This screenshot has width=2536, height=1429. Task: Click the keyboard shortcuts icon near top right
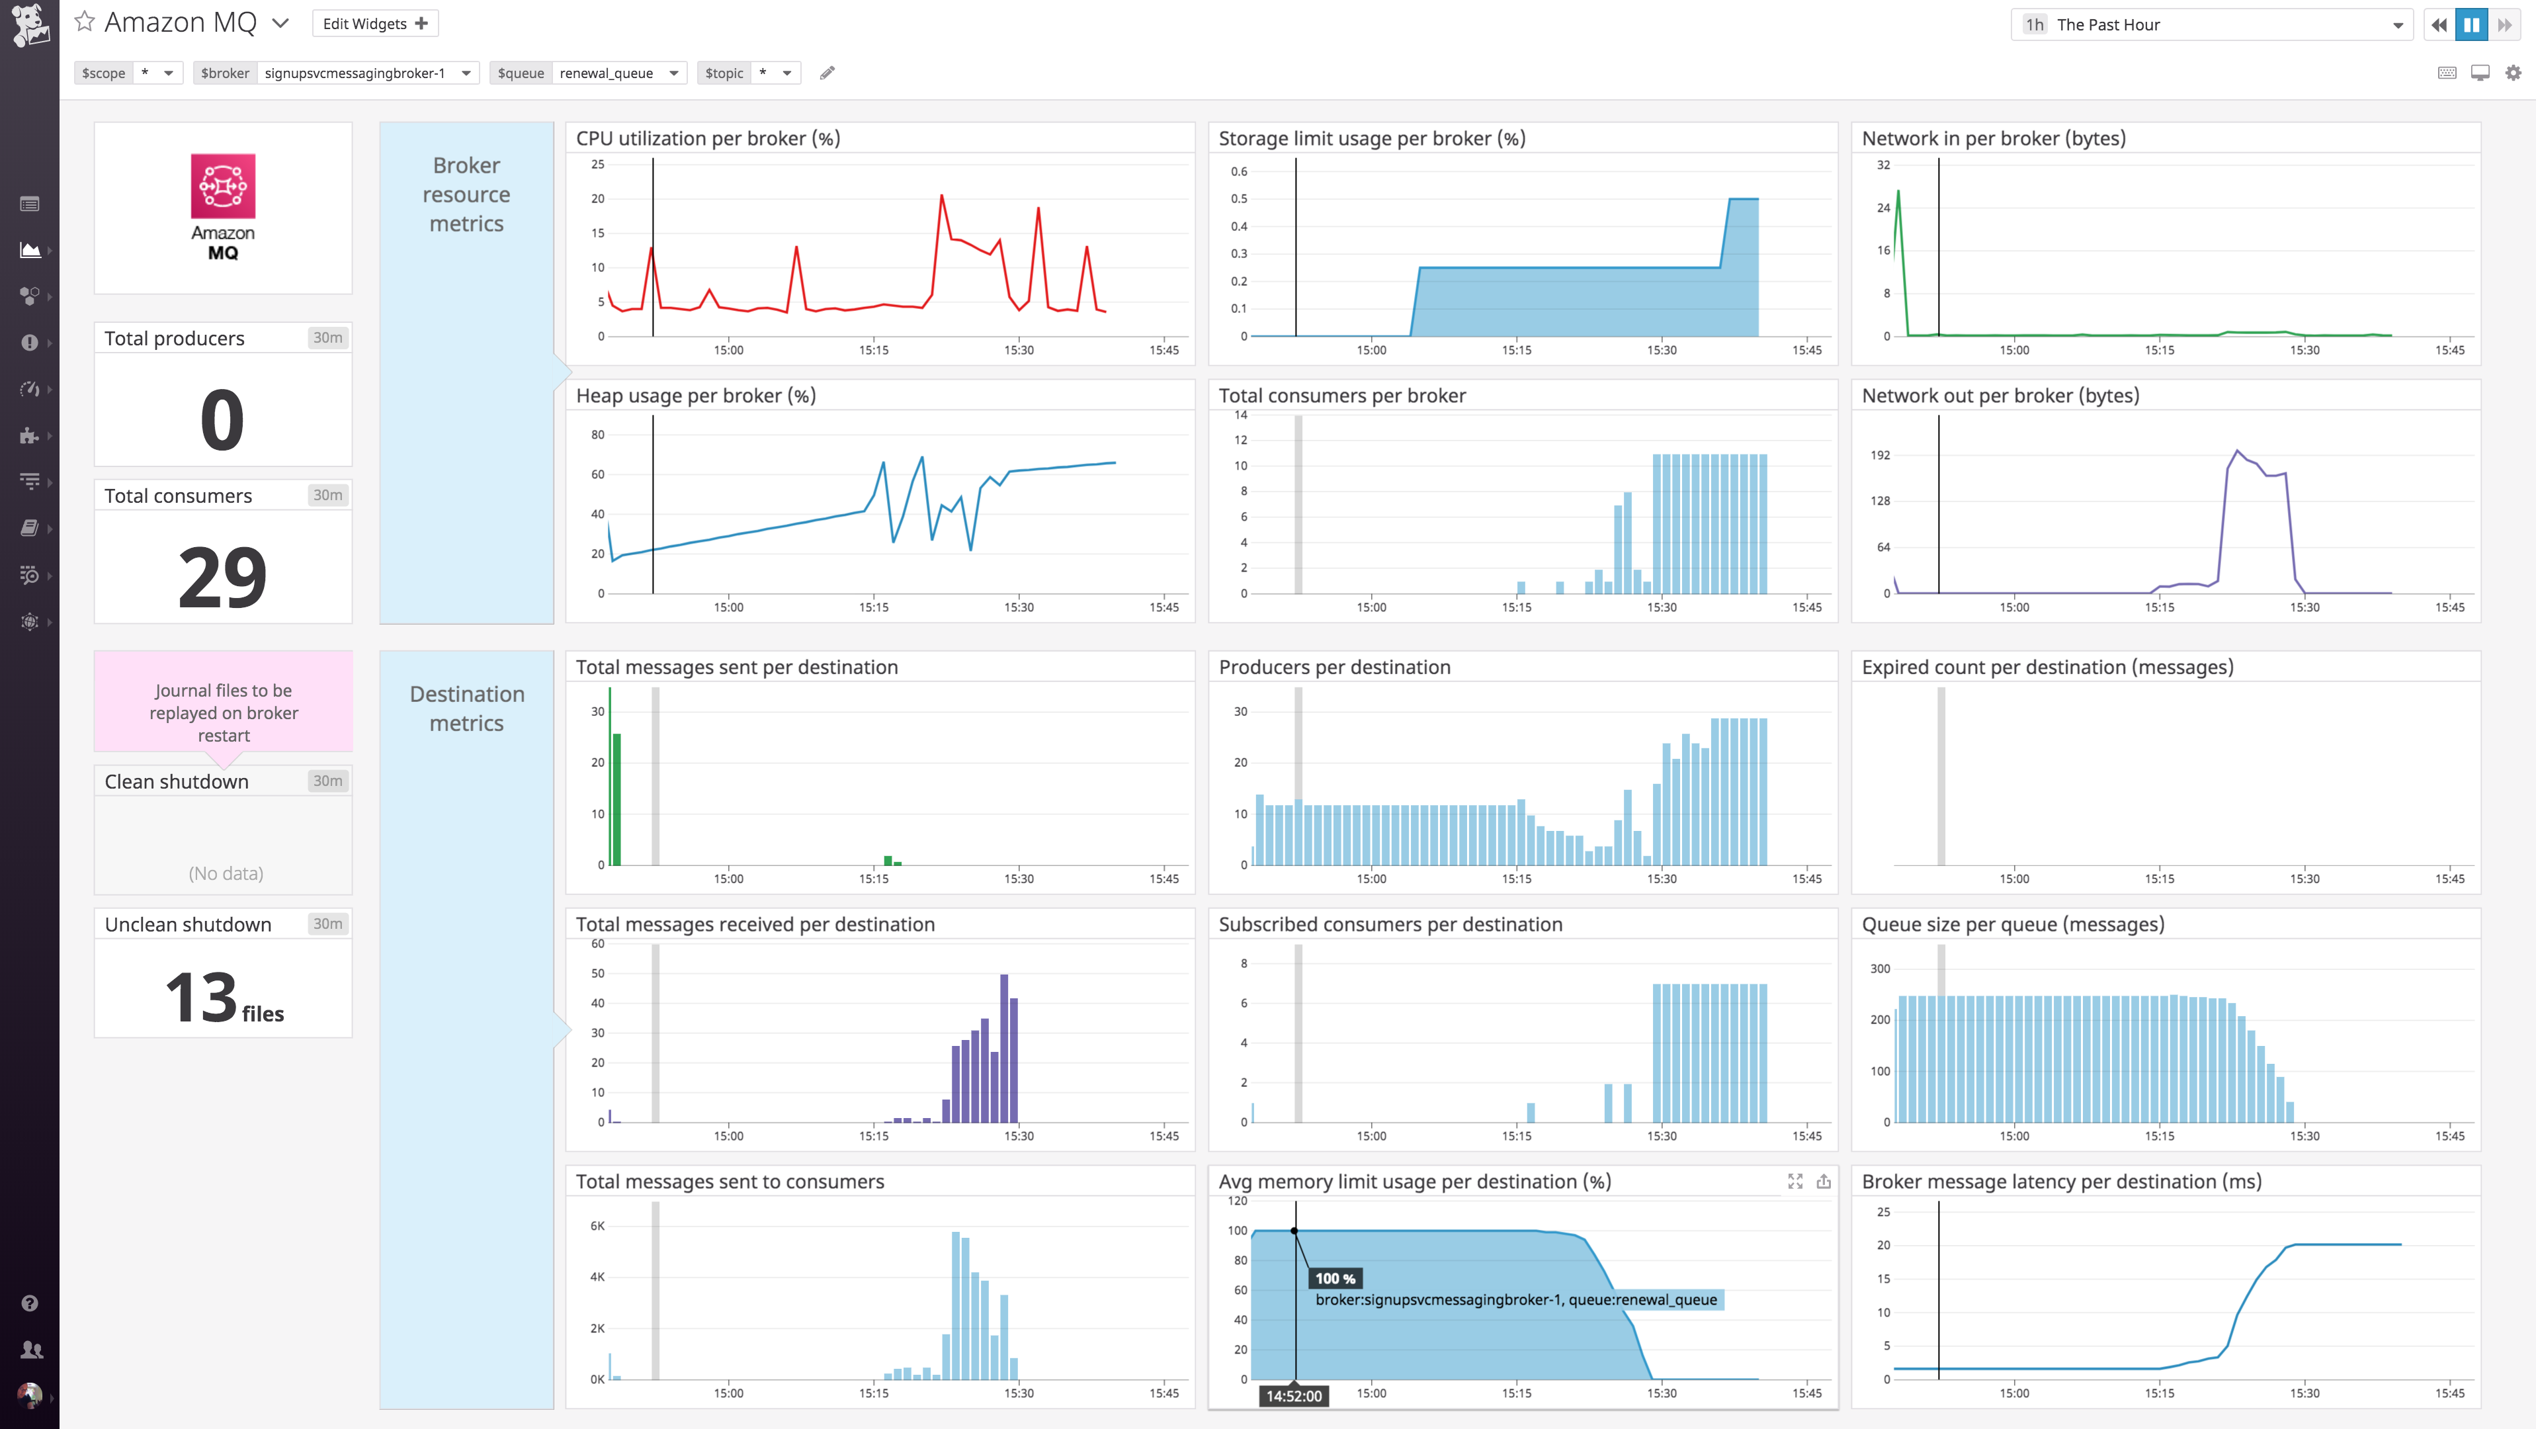point(2447,73)
